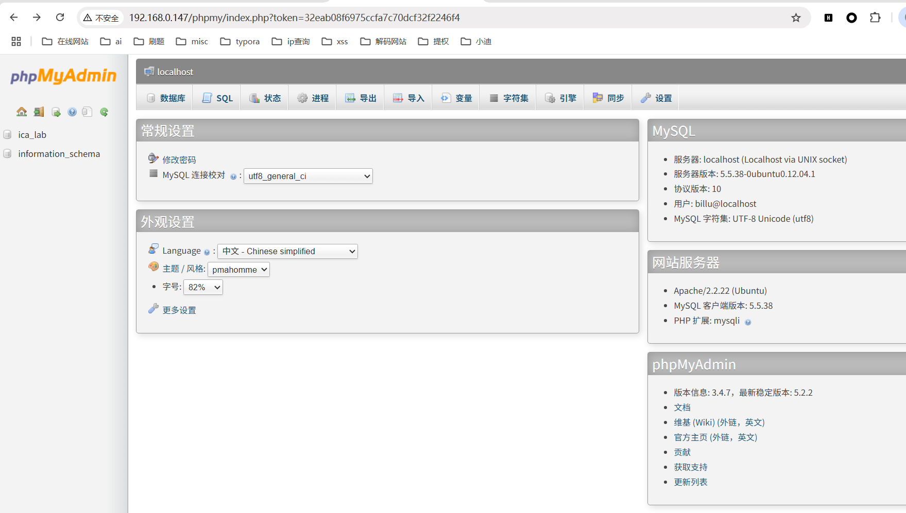Viewport: 906px width, 513px height.
Task: Open the 提权 bookmark folder
Action: [433, 41]
